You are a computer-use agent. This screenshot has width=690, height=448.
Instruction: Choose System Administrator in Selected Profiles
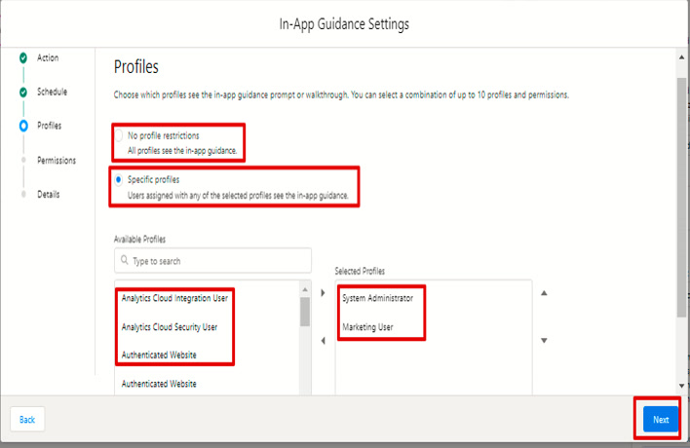377,298
